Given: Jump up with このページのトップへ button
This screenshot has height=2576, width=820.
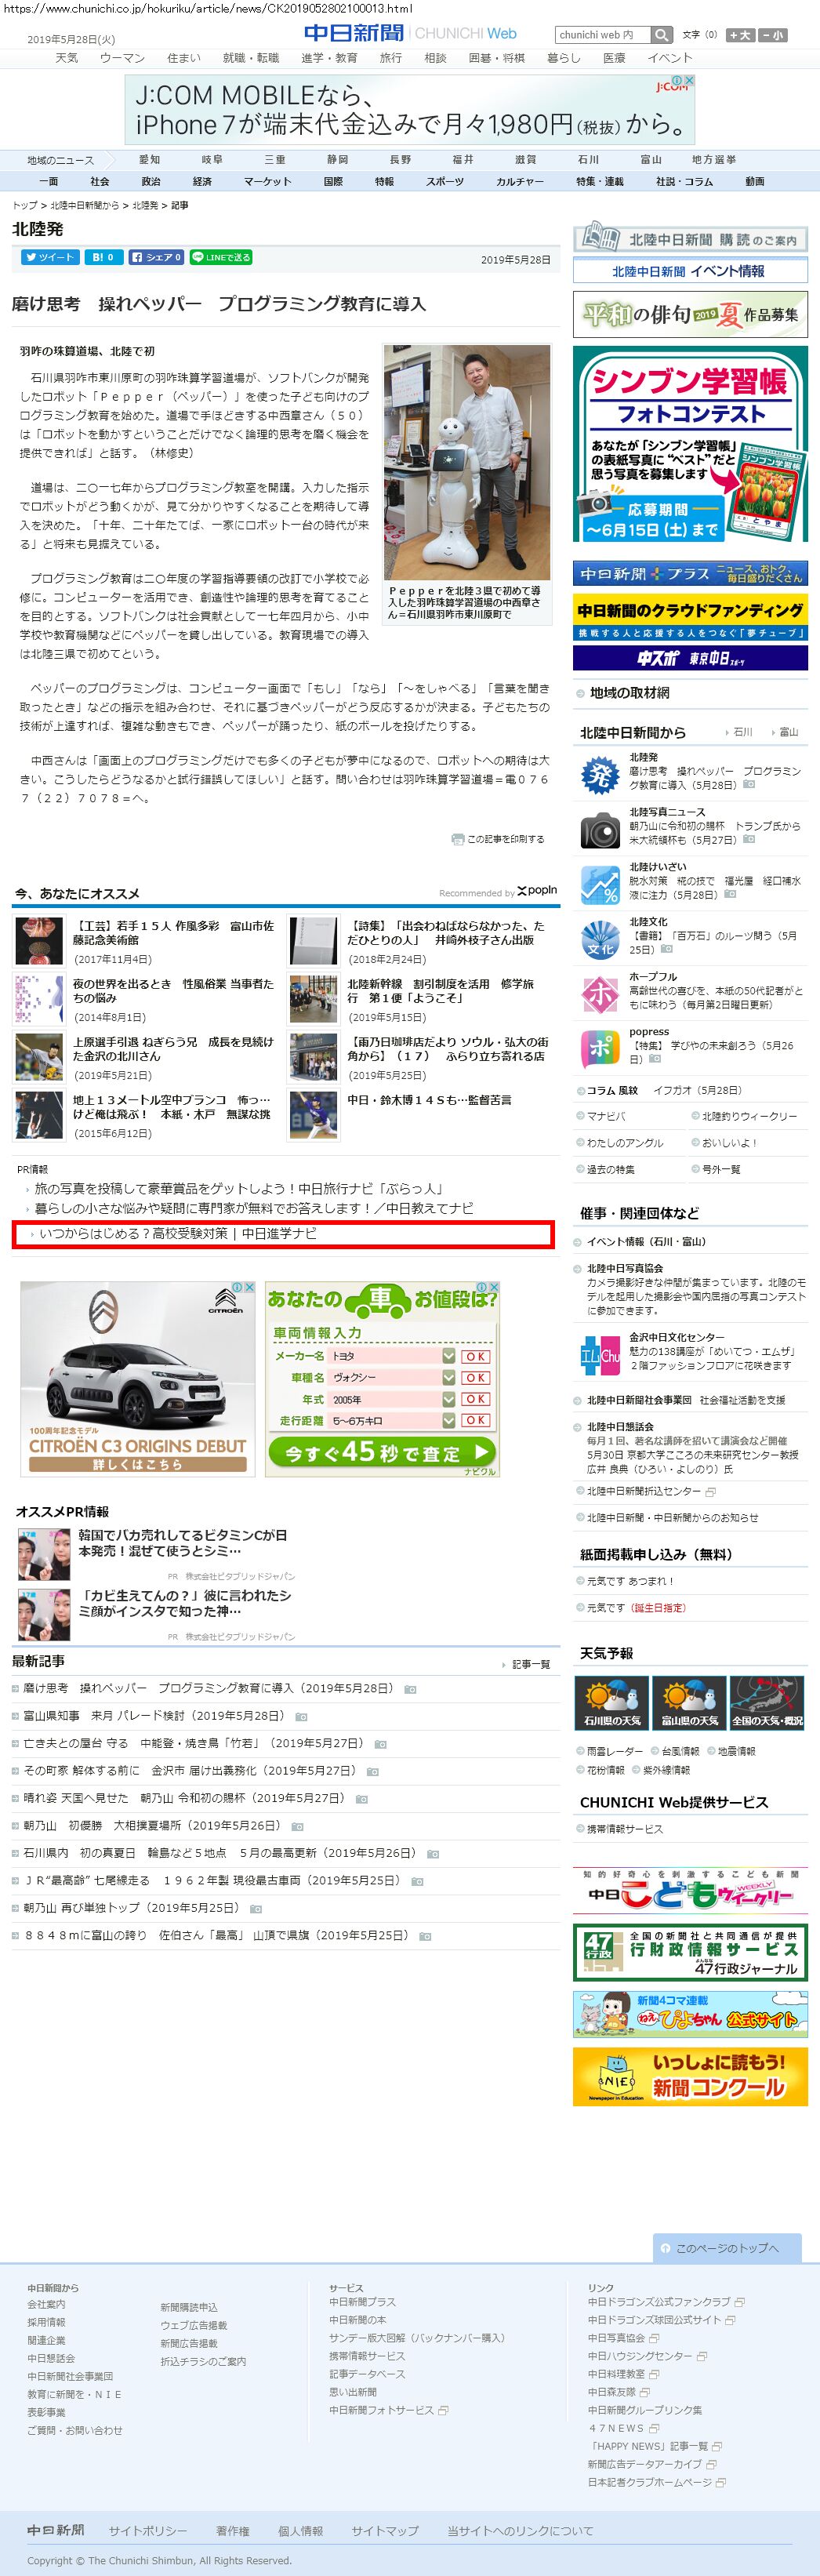Looking at the screenshot, I should click(727, 2247).
